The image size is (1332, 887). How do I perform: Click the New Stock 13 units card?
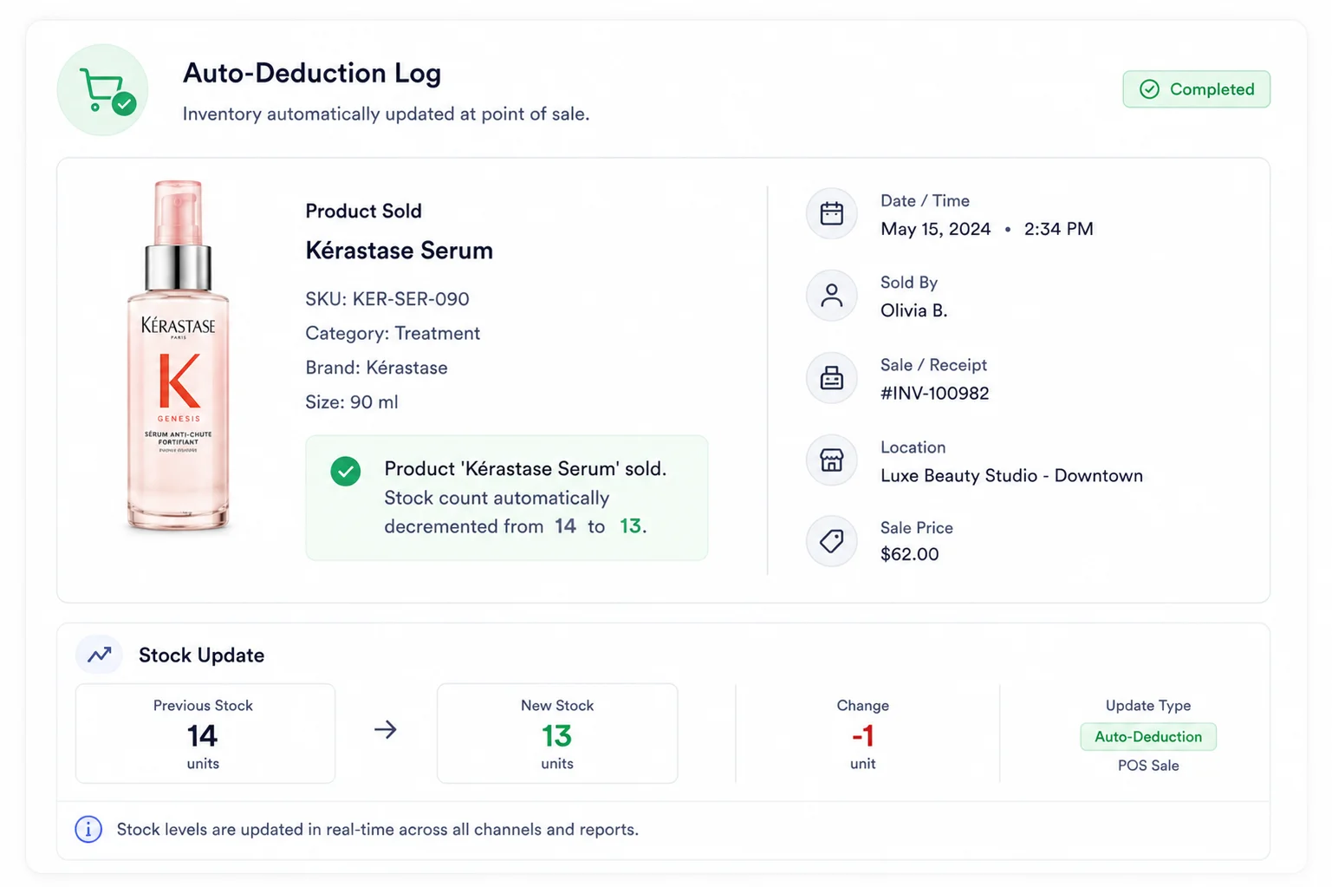point(557,734)
